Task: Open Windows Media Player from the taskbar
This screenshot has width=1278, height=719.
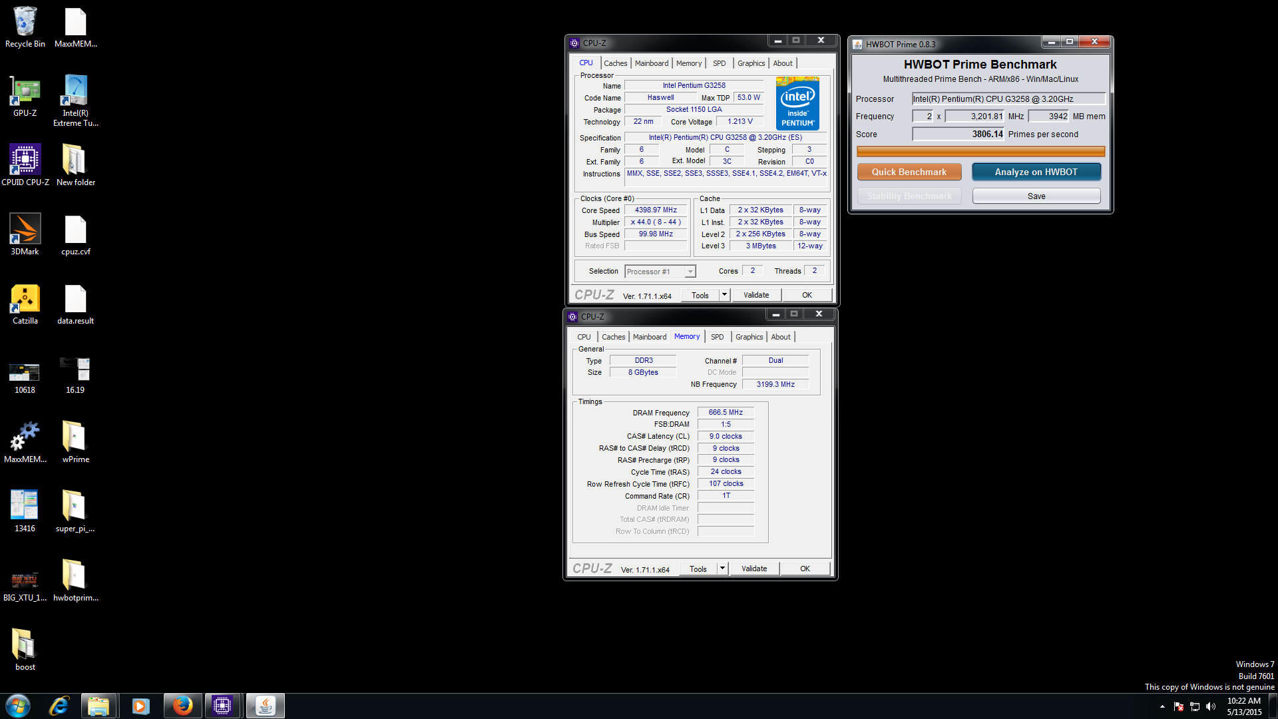Action: tap(140, 706)
